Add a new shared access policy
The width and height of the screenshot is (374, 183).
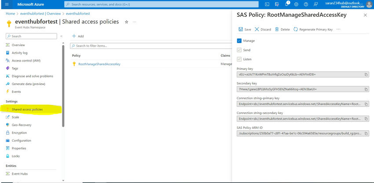click(x=78, y=36)
